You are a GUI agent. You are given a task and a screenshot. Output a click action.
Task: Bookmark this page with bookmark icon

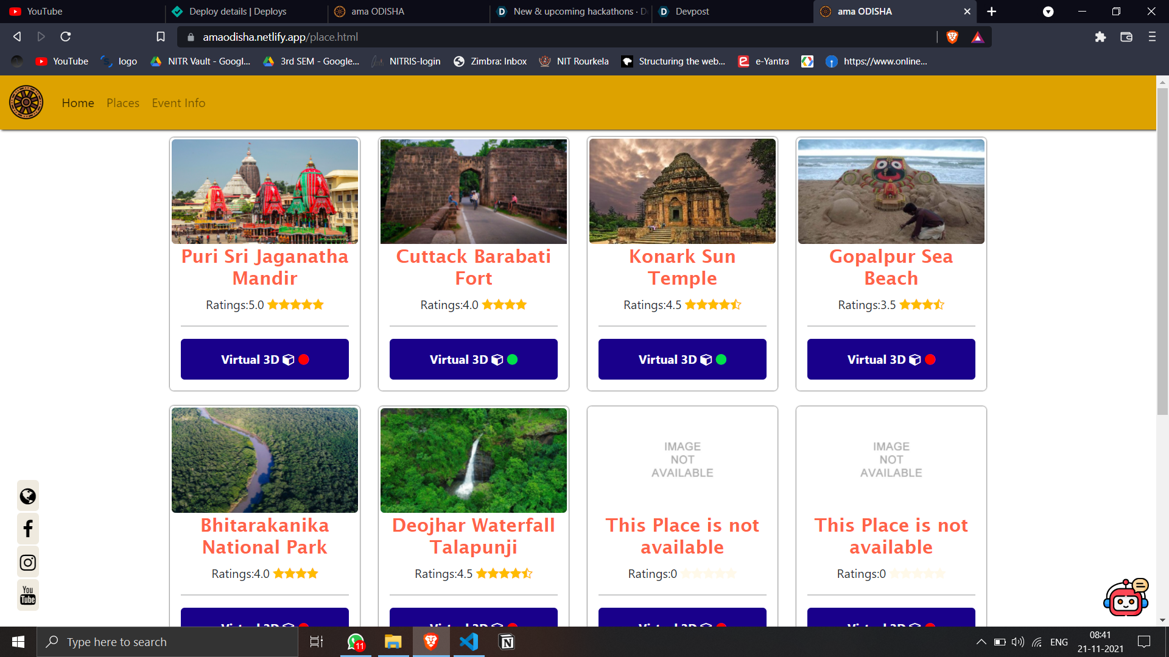click(161, 37)
